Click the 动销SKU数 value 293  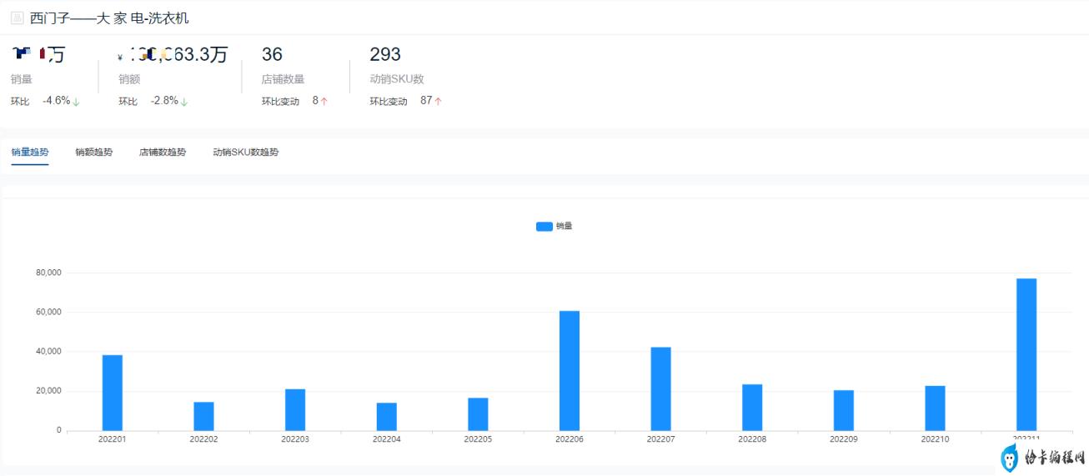pos(385,55)
